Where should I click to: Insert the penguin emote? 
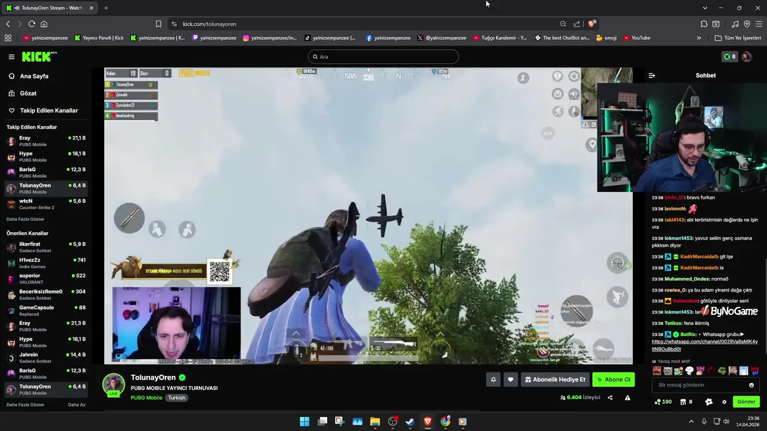(x=744, y=371)
